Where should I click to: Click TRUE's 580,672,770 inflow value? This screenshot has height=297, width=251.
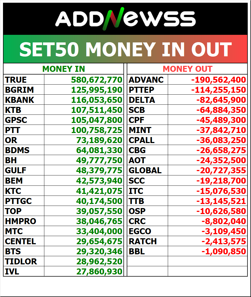point(97,80)
